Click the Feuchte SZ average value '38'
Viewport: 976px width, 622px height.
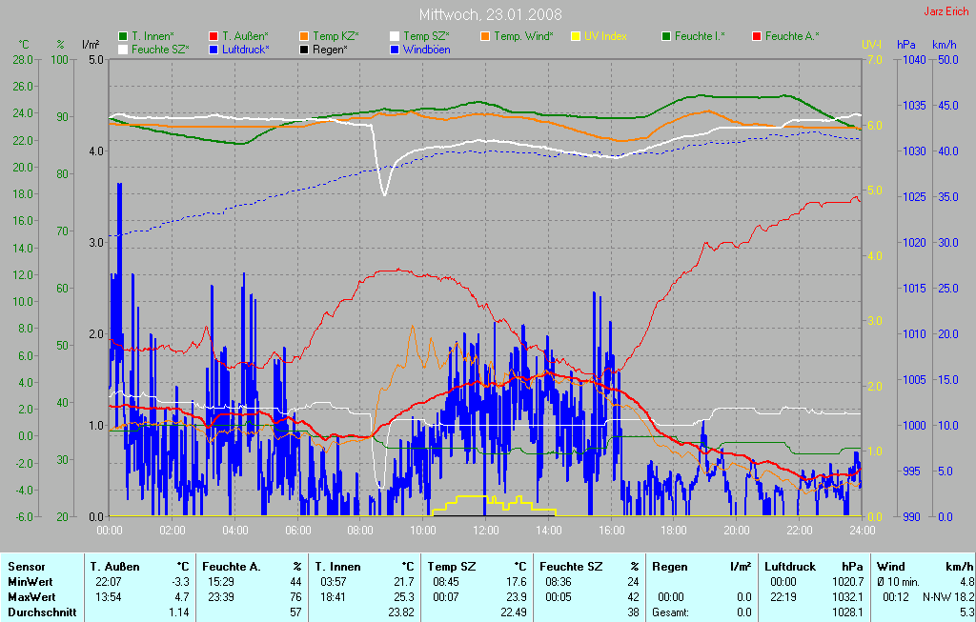pyautogui.click(x=633, y=612)
